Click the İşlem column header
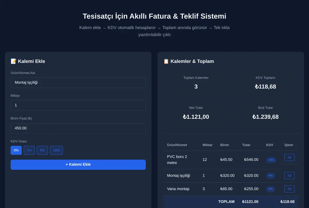The width and height of the screenshot is (309, 208). [289, 145]
